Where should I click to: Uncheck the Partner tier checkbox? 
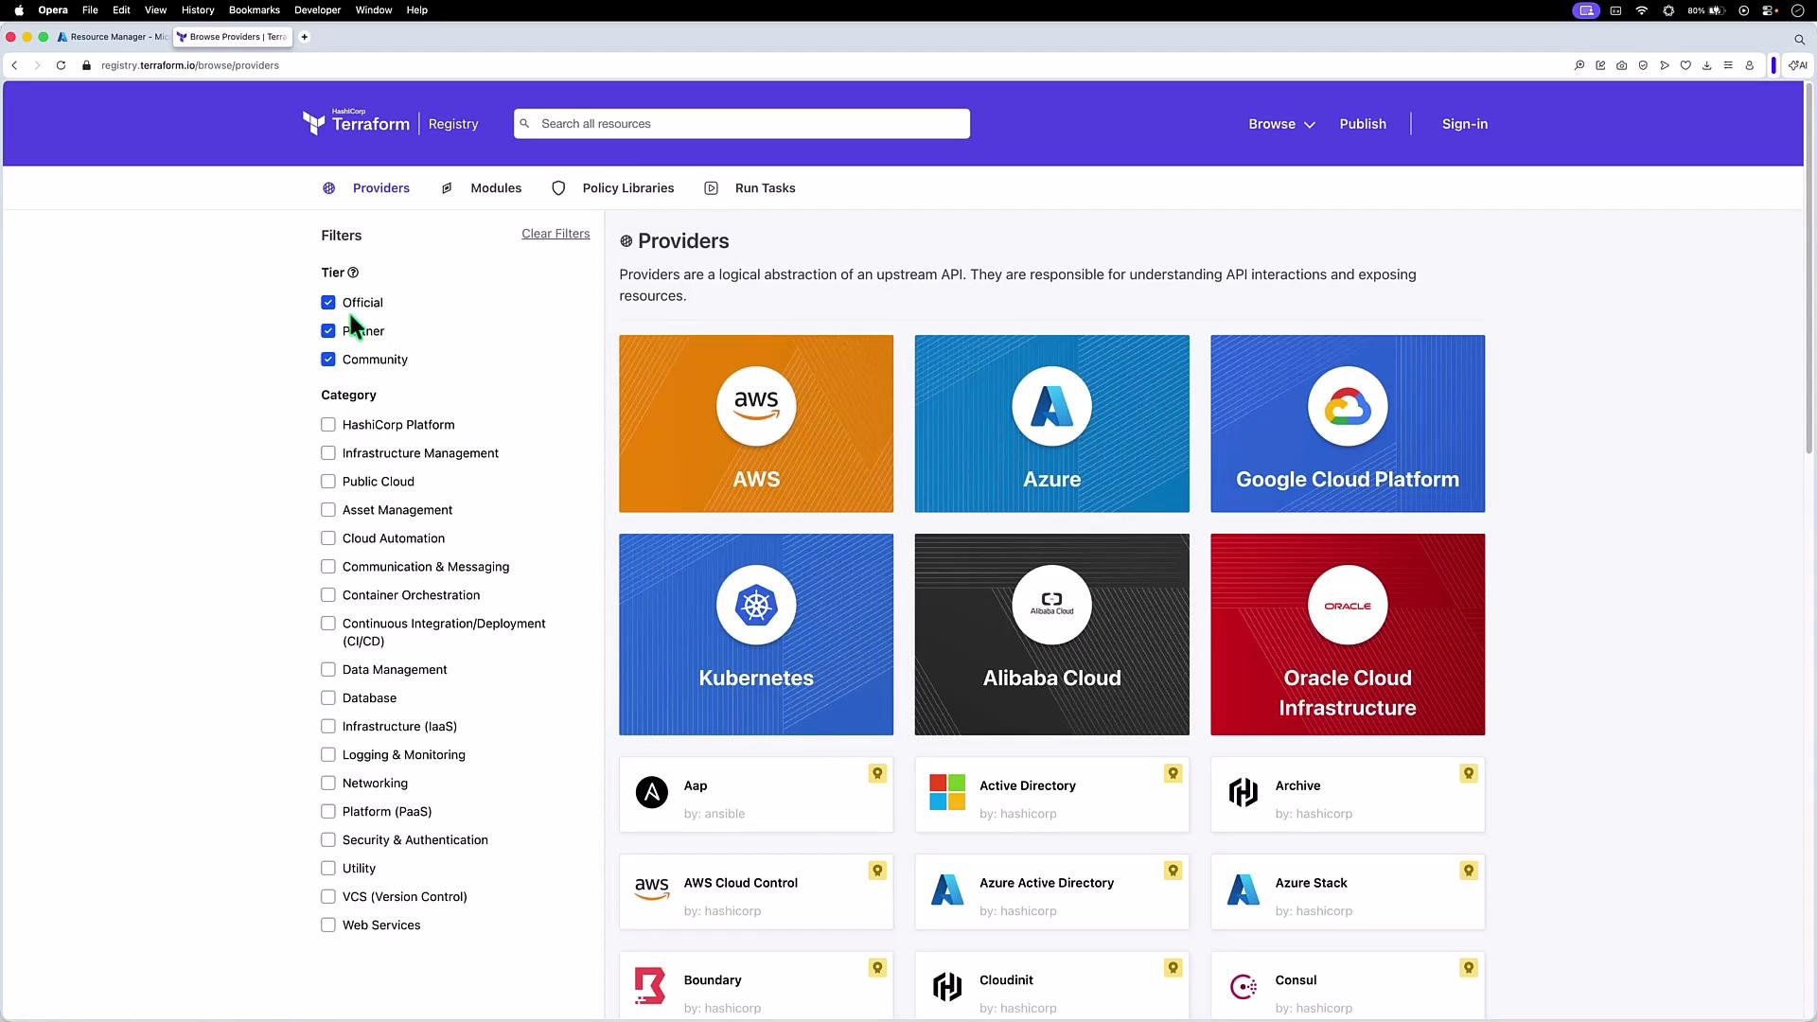pos(328,331)
